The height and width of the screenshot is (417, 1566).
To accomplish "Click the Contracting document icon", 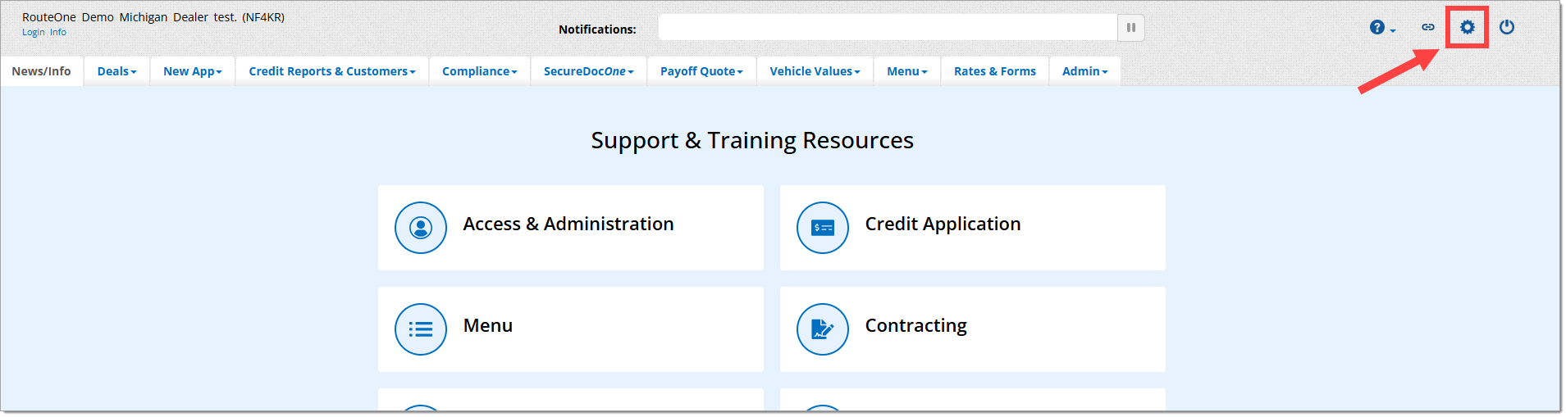I will [x=822, y=329].
